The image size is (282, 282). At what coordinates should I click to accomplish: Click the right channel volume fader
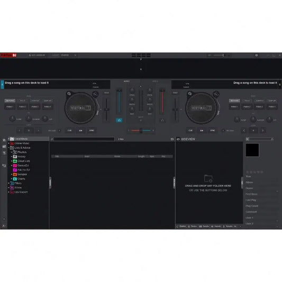pyautogui.click(x=162, y=90)
